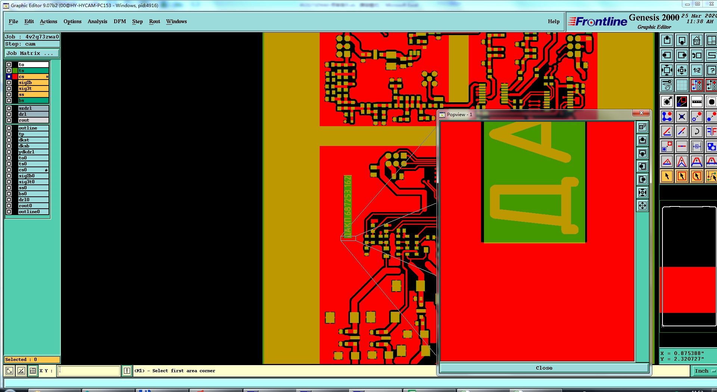Toggle the checkbox for layer ts

click(x=9, y=71)
